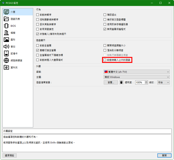Close the PCSX2 設定 window
This screenshot has width=174, height=160.
(169, 3)
